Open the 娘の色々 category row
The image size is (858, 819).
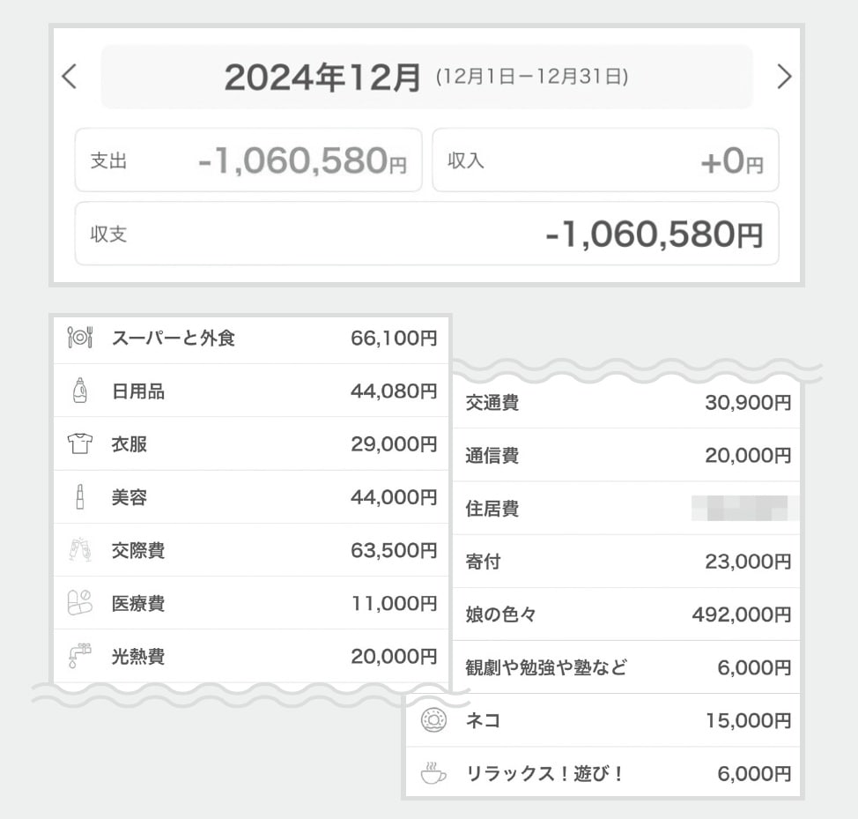coord(626,614)
